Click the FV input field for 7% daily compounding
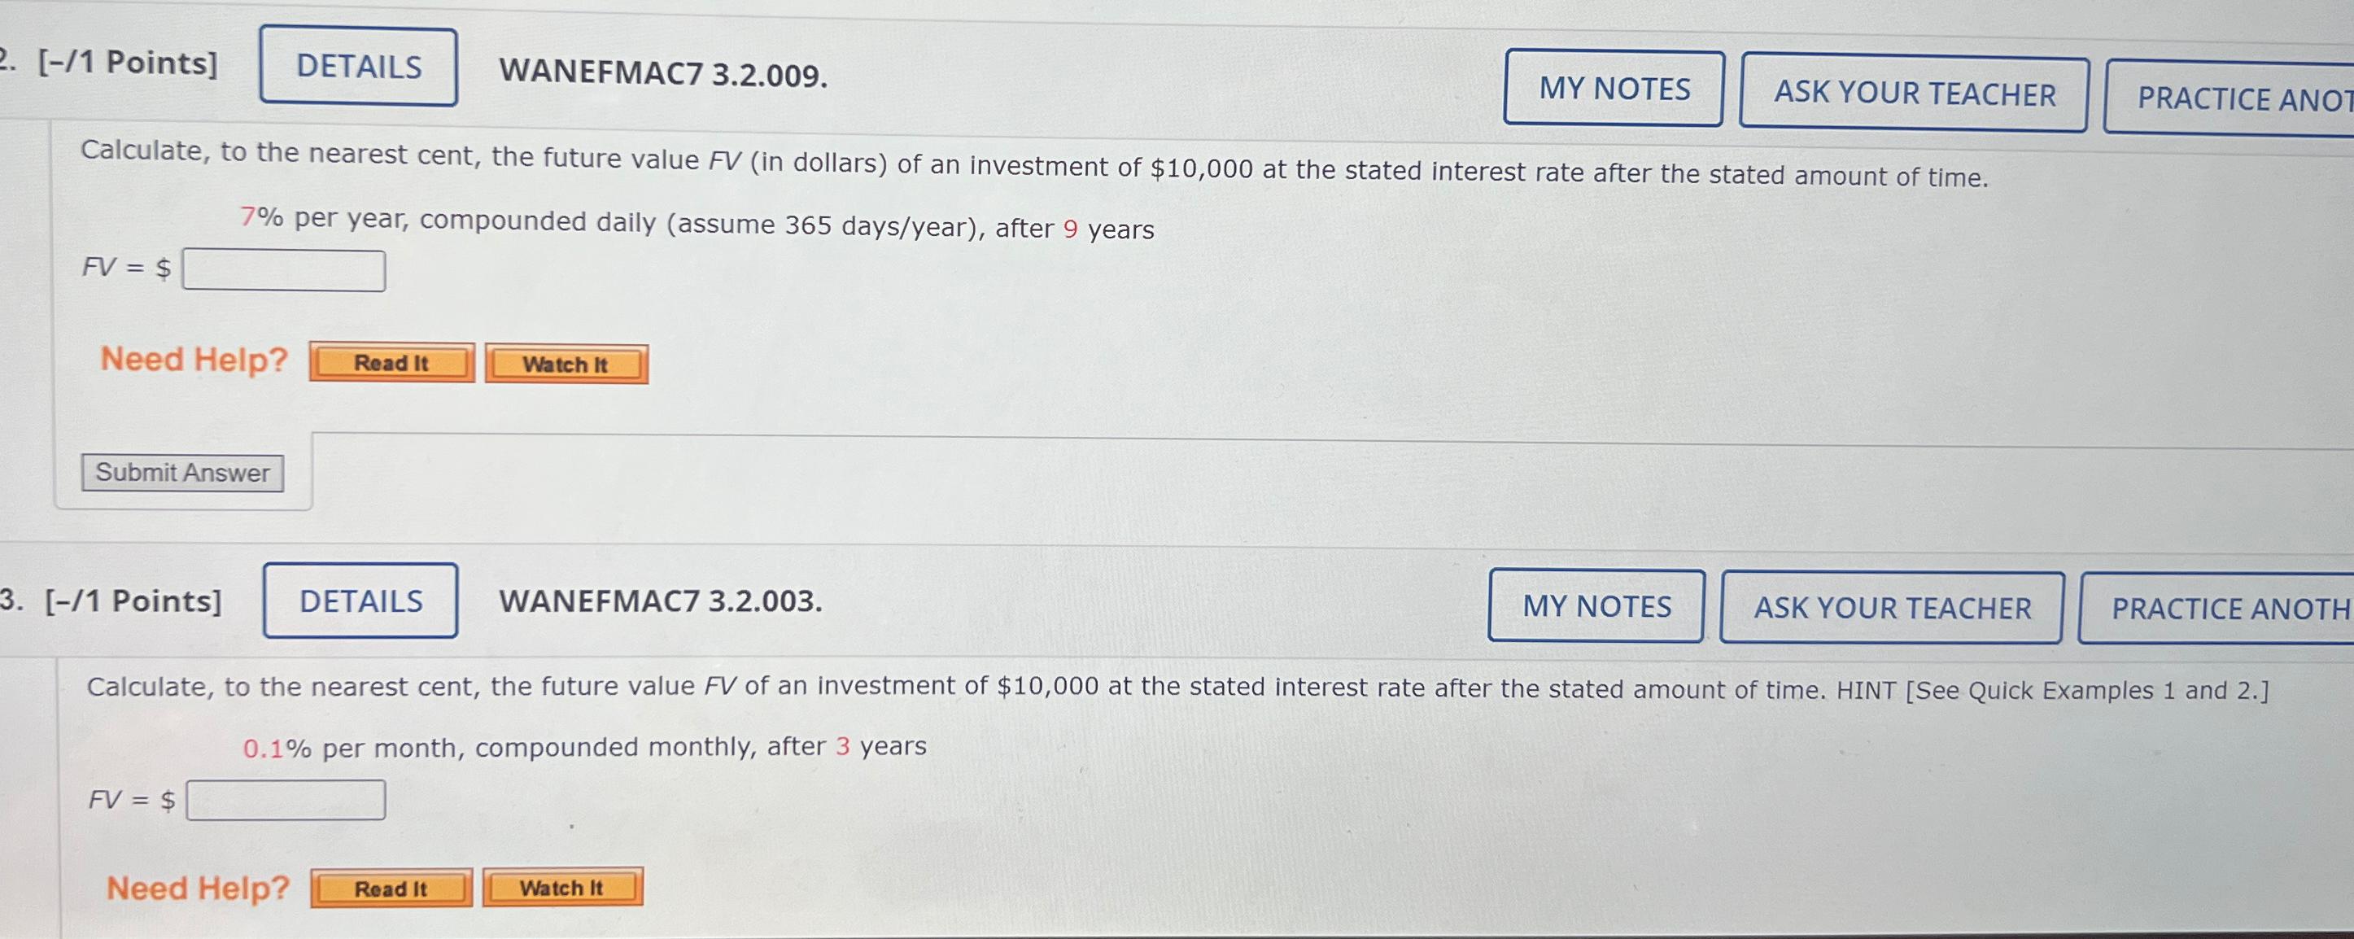 point(283,270)
